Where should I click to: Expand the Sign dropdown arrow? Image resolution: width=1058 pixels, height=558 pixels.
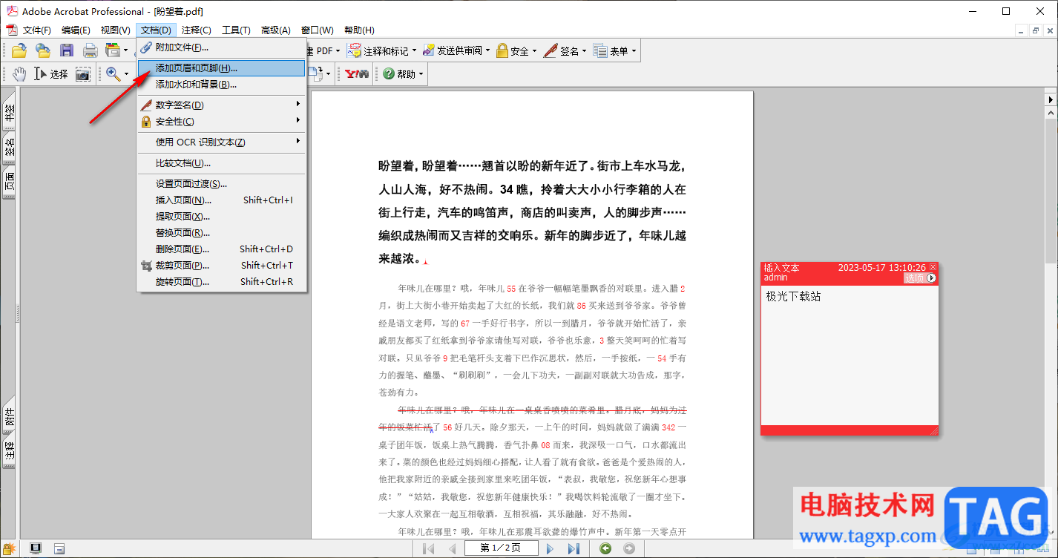(x=584, y=50)
